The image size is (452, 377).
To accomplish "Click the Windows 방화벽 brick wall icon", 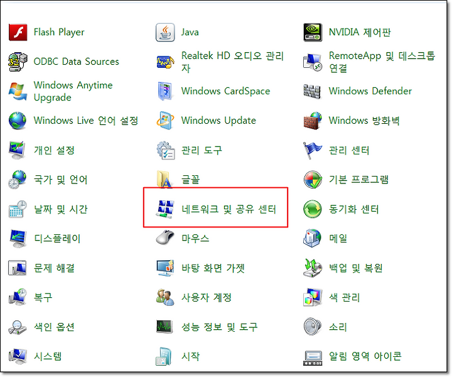I will (x=313, y=121).
